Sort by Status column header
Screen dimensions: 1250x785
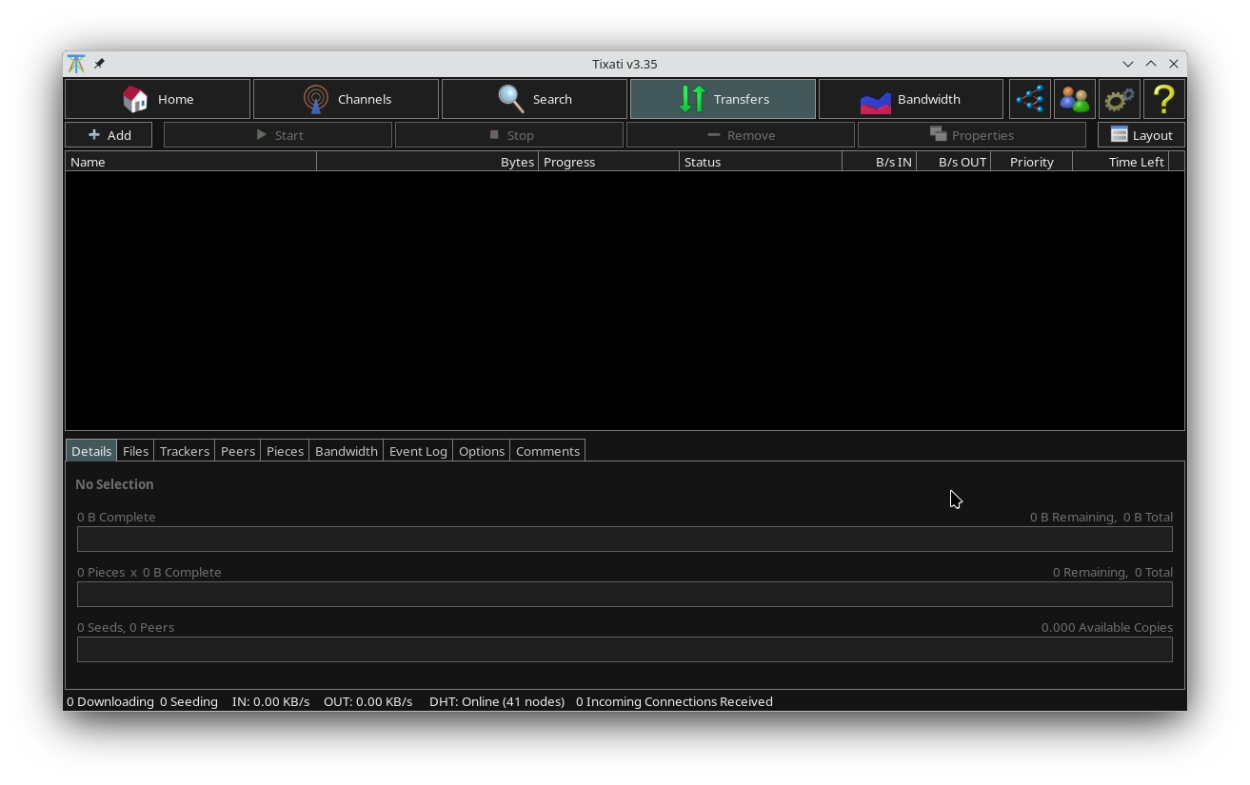pyautogui.click(x=761, y=162)
